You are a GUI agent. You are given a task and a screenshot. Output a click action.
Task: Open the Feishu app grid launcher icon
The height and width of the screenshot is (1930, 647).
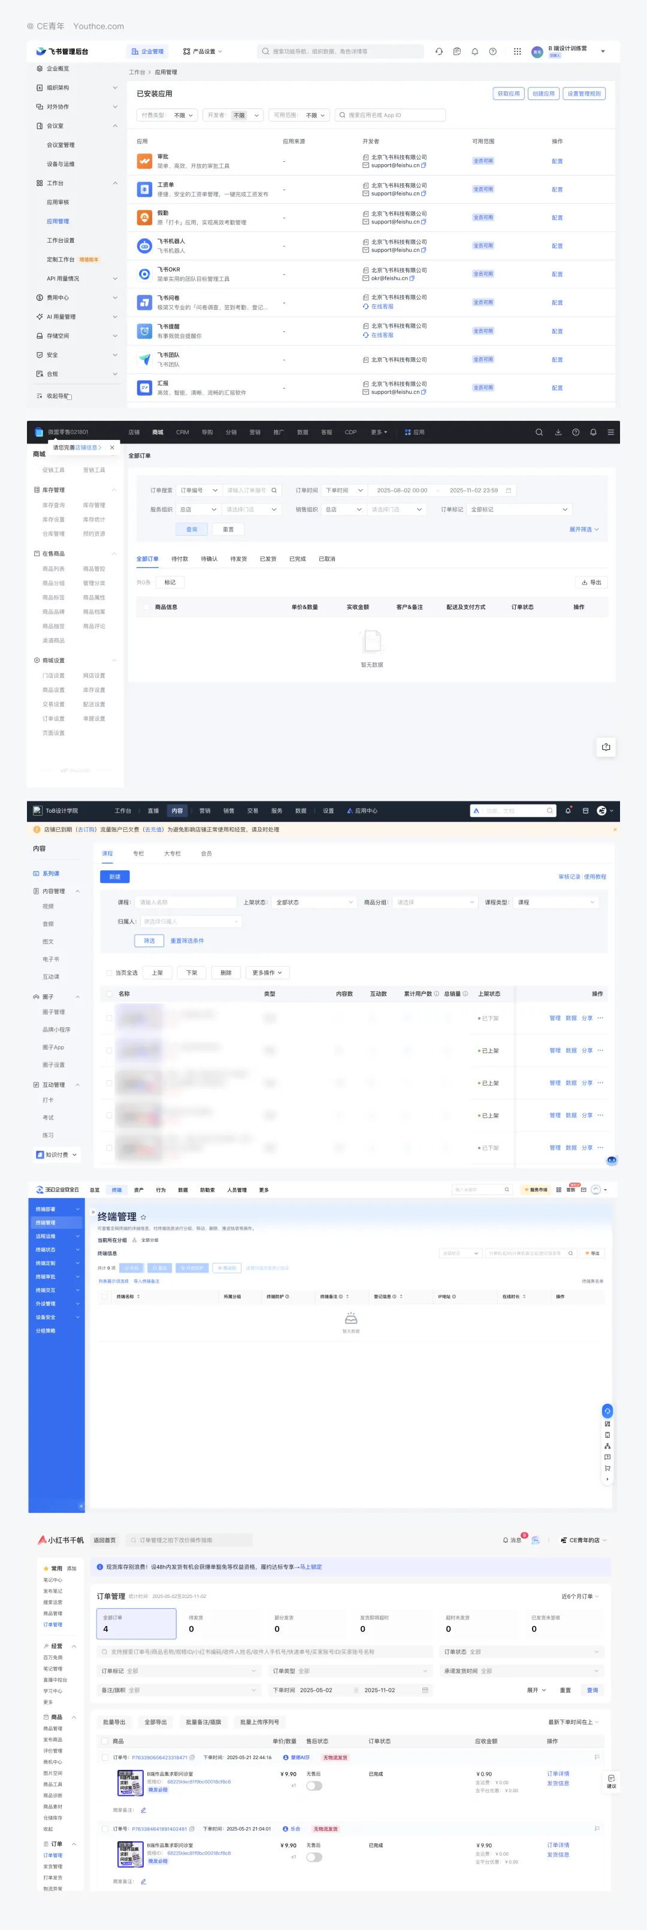click(x=516, y=52)
